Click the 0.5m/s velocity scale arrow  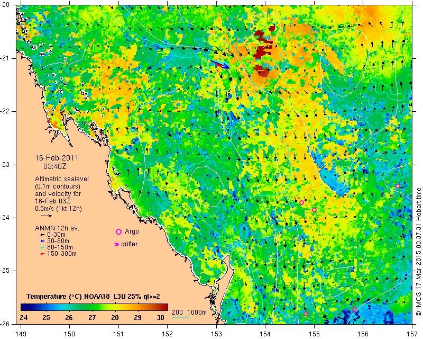click(x=47, y=216)
